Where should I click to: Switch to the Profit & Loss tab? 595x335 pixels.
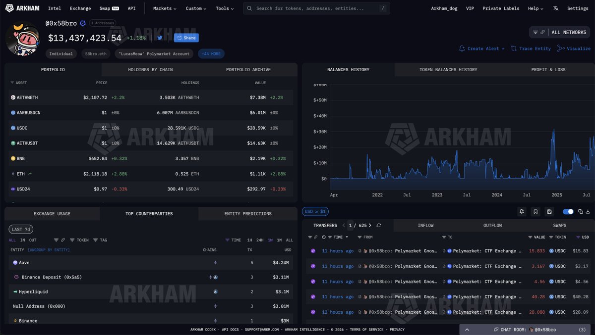548,70
